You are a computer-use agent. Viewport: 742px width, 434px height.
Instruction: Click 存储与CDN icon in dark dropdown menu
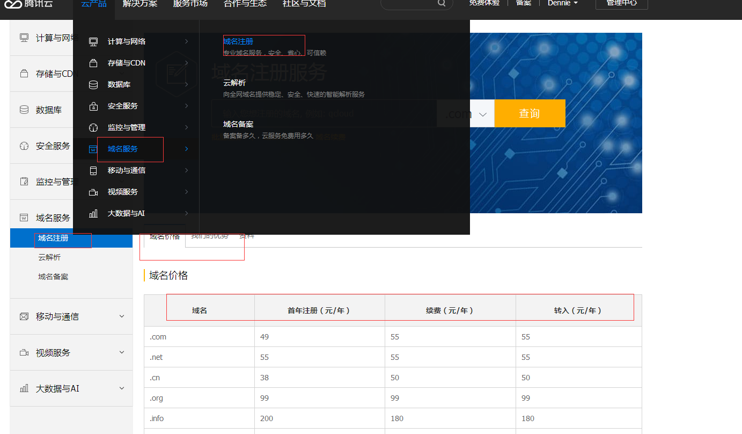(93, 63)
